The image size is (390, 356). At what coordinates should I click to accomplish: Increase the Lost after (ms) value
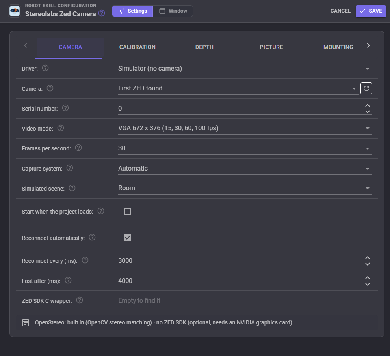tap(368, 278)
